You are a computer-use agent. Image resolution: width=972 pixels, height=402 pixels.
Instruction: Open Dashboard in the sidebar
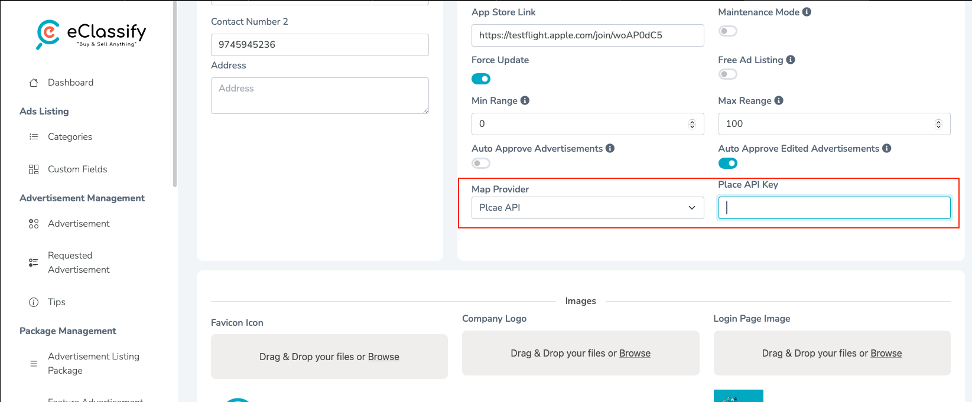click(x=70, y=83)
